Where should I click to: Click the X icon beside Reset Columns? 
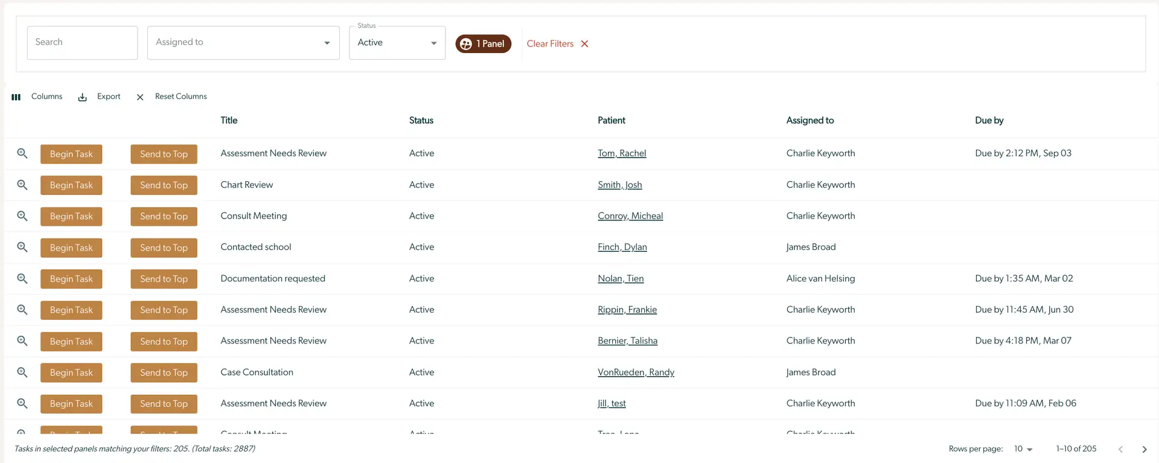click(140, 97)
